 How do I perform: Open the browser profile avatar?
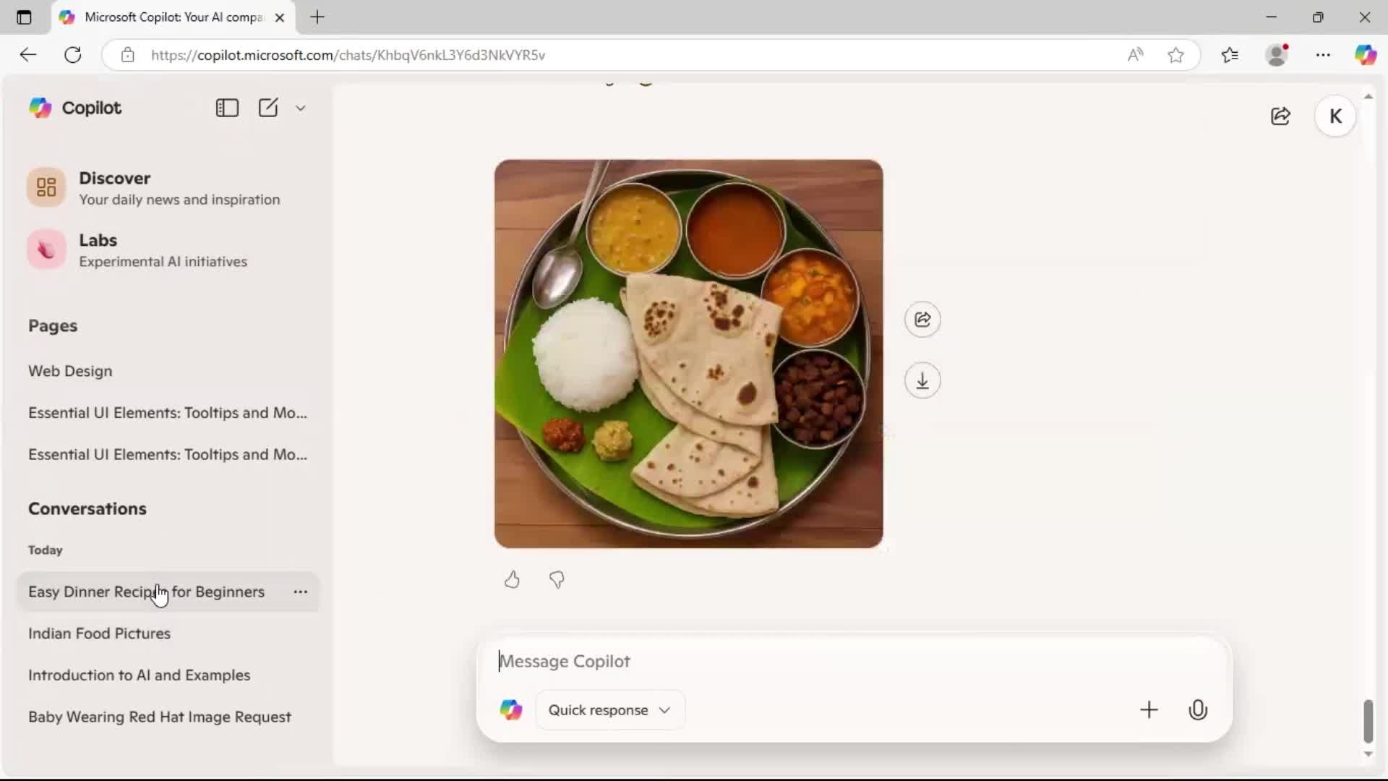[x=1277, y=55]
